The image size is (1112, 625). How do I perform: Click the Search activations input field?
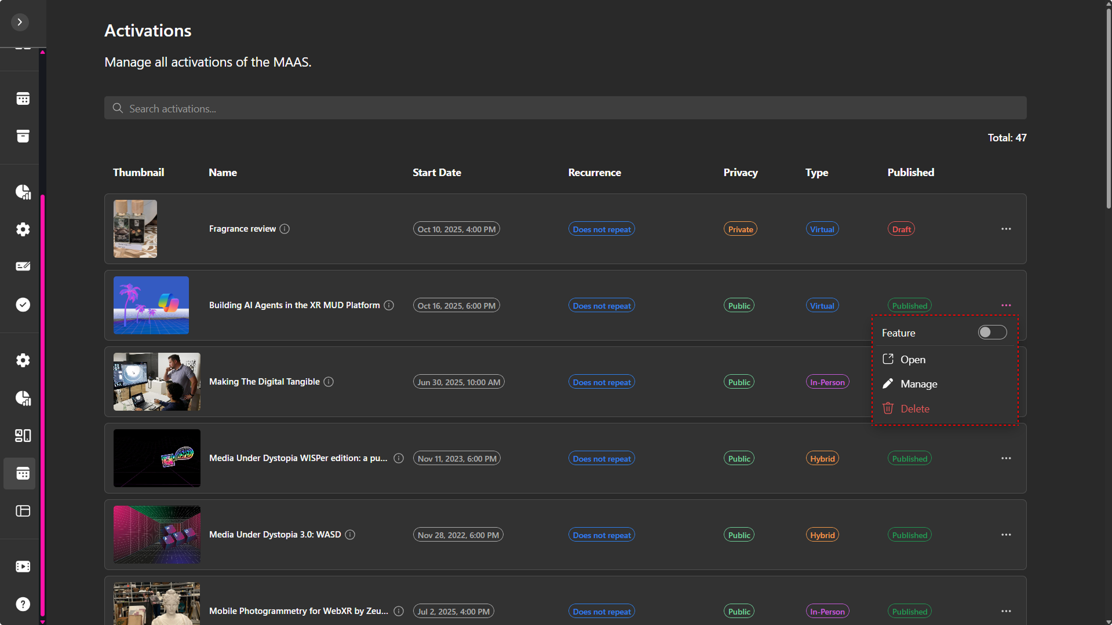(565, 108)
